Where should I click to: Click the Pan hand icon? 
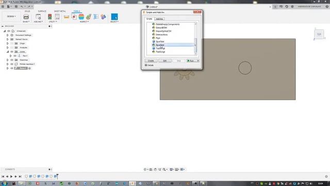(x=155, y=169)
